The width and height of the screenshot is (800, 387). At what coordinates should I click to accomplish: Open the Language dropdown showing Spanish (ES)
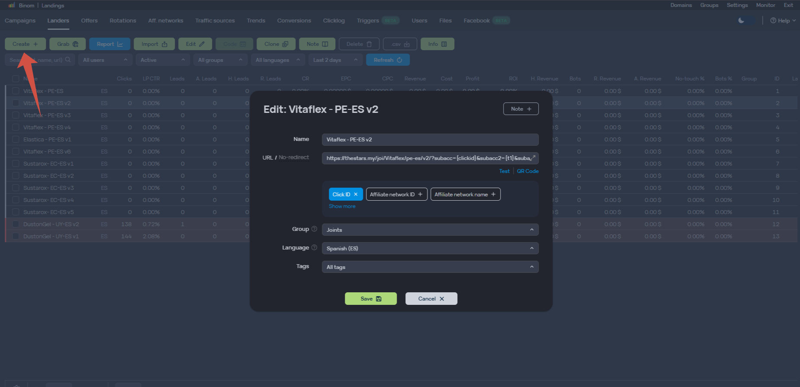pos(430,248)
